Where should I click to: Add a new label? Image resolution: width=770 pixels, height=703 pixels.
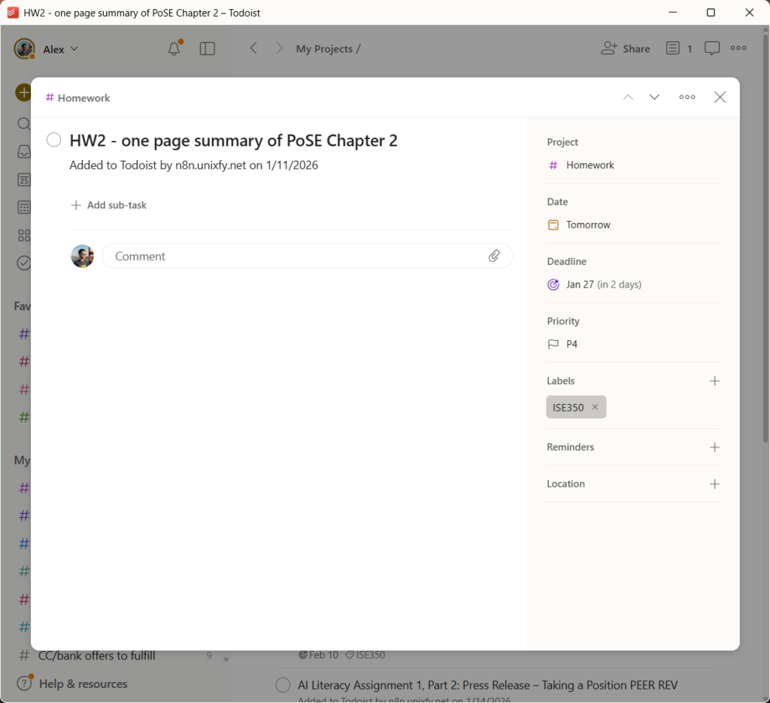(x=714, y=381)
